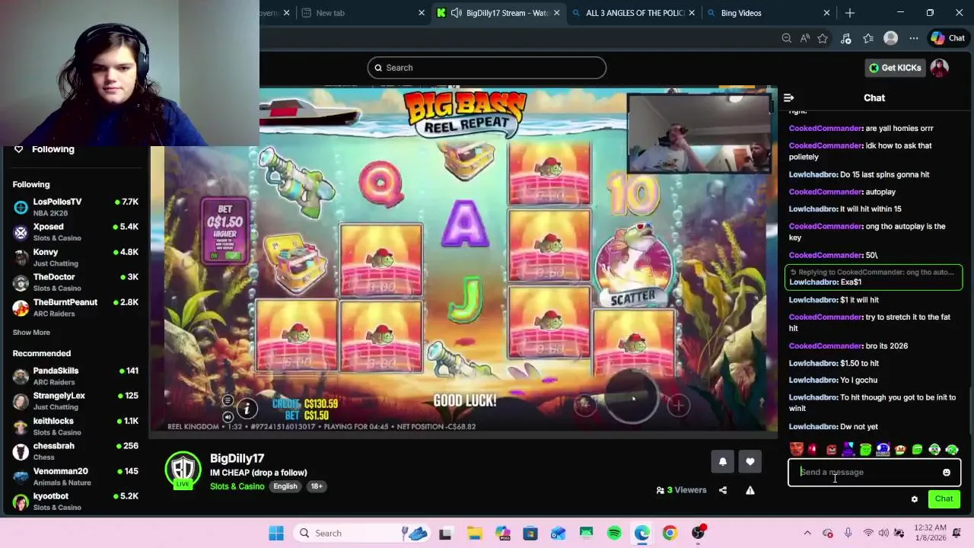Toggle the C$1.50 higher bet switch
974x548 pixels.
click(x=225, y=256)
